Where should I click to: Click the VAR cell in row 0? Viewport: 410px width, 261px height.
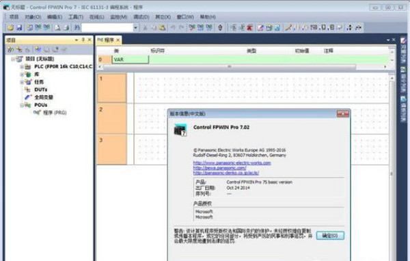(x=131, y=59)
